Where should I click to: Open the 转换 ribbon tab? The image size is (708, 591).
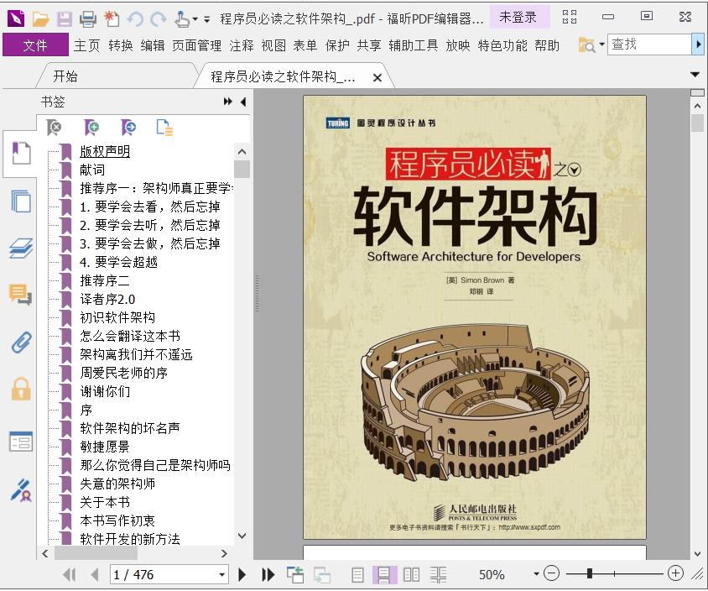click(121, 45)
